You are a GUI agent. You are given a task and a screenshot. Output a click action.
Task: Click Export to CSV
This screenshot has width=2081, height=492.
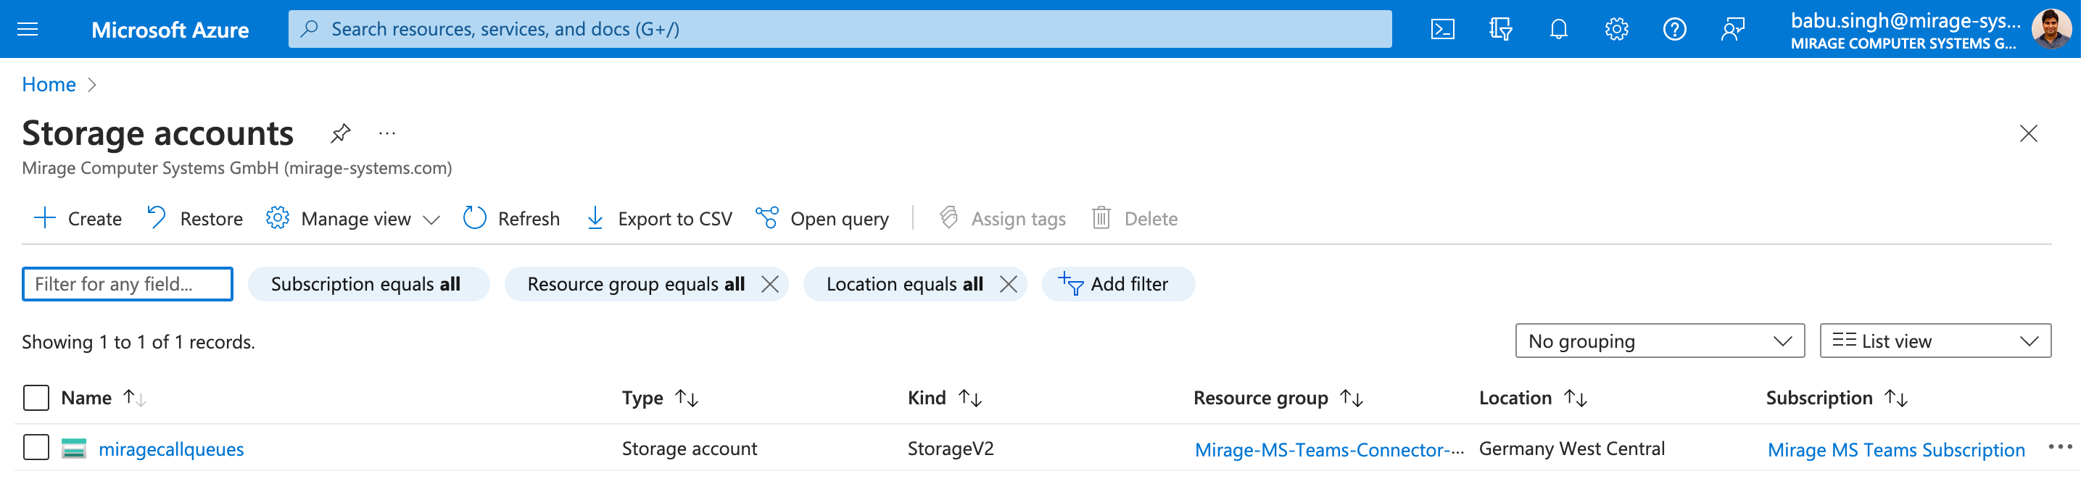coord(659,218)
